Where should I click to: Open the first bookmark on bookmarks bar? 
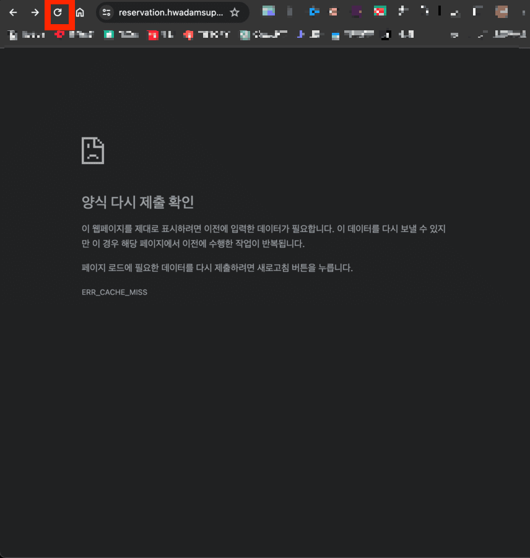coord(12,35)
